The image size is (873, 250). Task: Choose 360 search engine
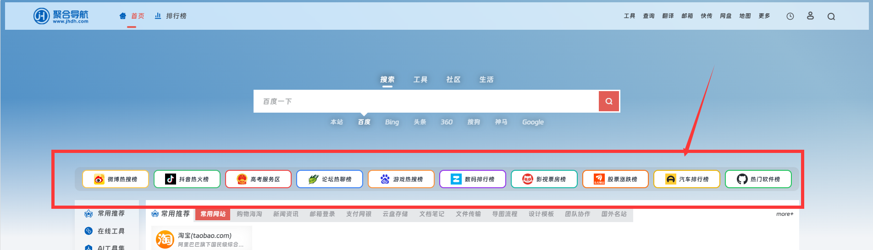coord(447,122)
